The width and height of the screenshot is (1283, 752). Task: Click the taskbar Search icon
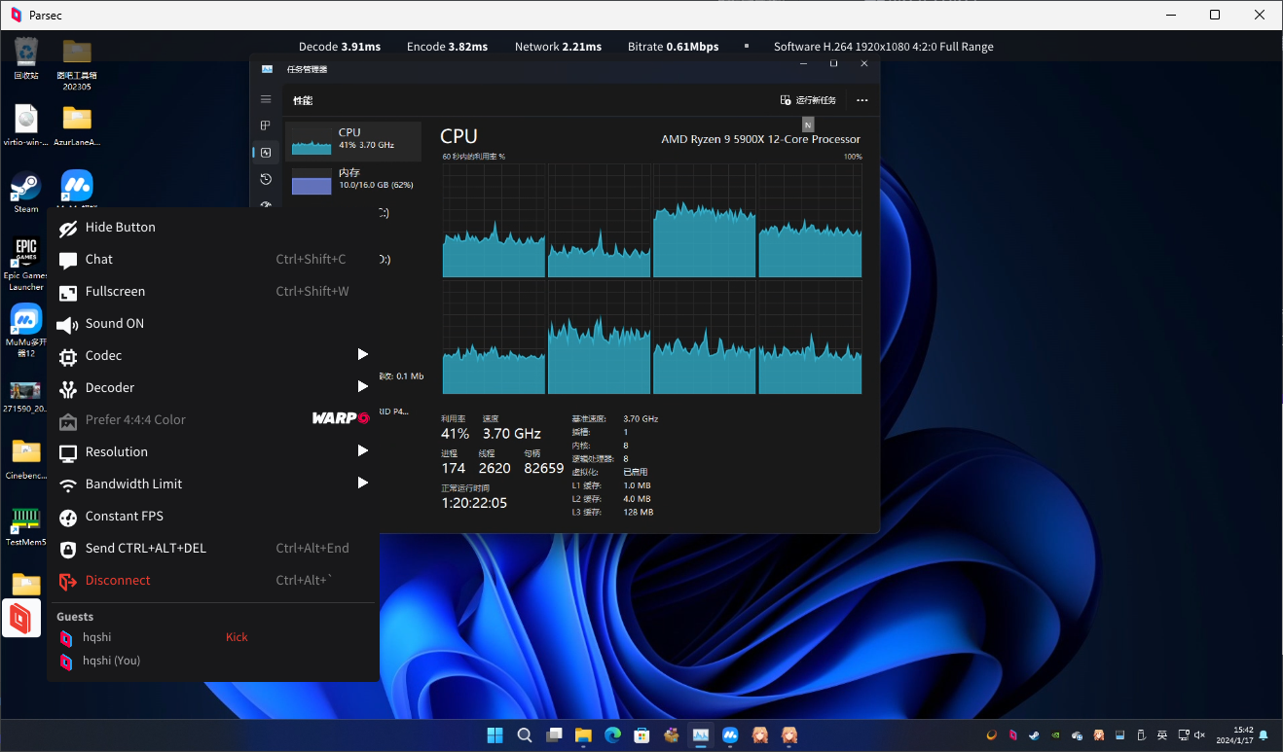[524, 735]
